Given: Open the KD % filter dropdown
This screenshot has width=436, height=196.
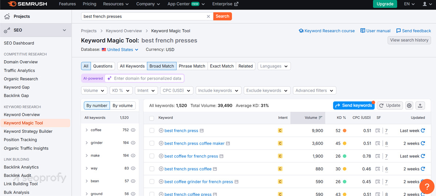Looking at the screenshot, I should [x=121, y=90].
